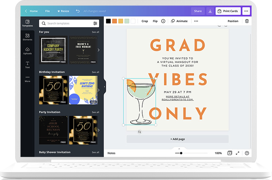272x180 pixels.
Task: Click the zoom slider handle
Action: pos(181,153)
